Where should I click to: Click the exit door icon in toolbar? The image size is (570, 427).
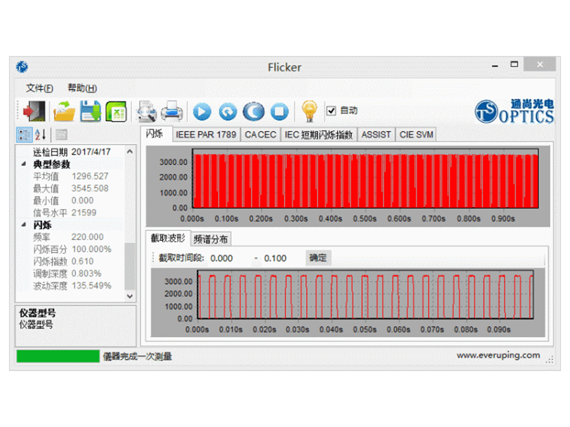pyautogui.click(x=34, y=111)
